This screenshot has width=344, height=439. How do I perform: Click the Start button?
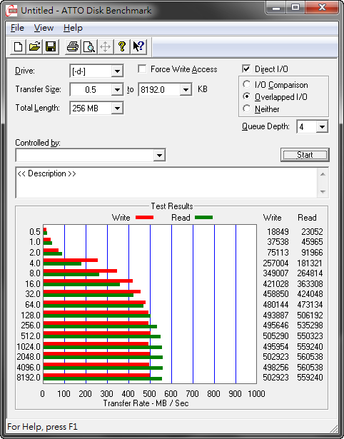pyautogui.click(x=305, y=155)
